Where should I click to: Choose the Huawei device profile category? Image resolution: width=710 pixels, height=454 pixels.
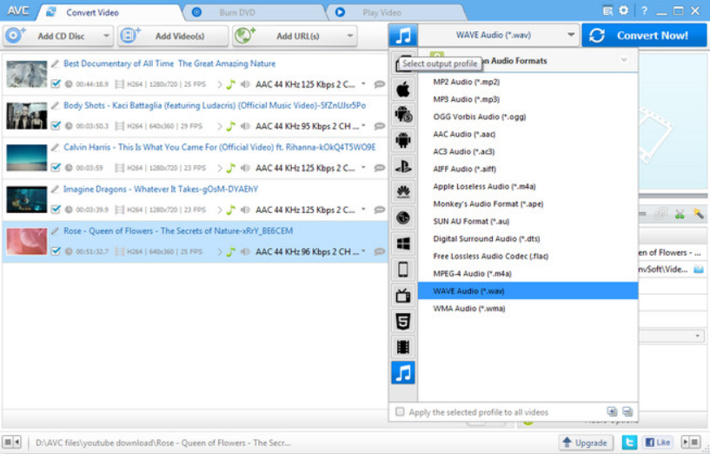tap(403, 192)
